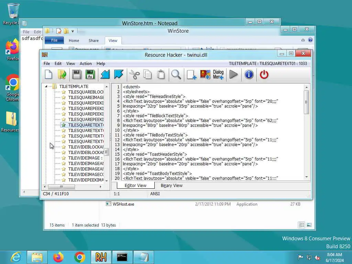Click the Dialog Menu insert toolbar icon
Viewport: 352px width, 264px height.
click(218, 75)
